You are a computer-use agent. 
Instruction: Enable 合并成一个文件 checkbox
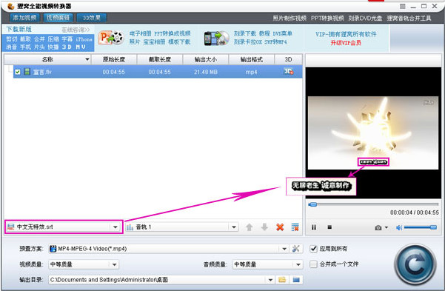[x=313, y=264]
